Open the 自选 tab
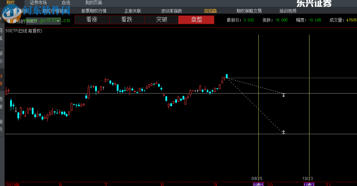Screen dimensions: 357x186 pos(66,2)
